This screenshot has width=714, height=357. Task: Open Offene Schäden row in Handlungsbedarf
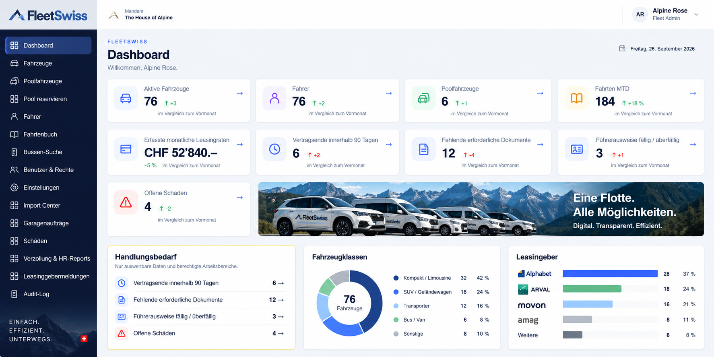200,333
